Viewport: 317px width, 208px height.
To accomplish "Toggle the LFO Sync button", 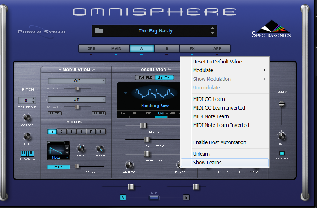I will (58, 167).
